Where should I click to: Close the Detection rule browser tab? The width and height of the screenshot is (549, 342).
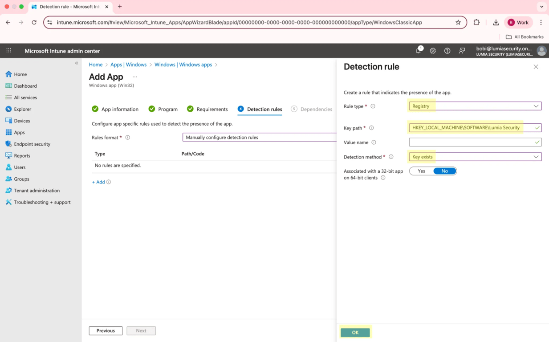point(106,7)
